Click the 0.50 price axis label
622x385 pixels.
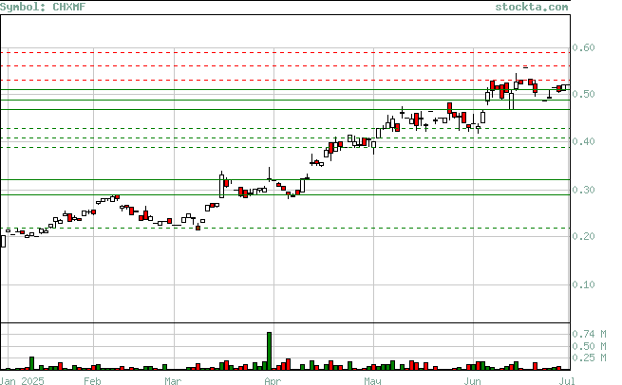coord(583,94)
